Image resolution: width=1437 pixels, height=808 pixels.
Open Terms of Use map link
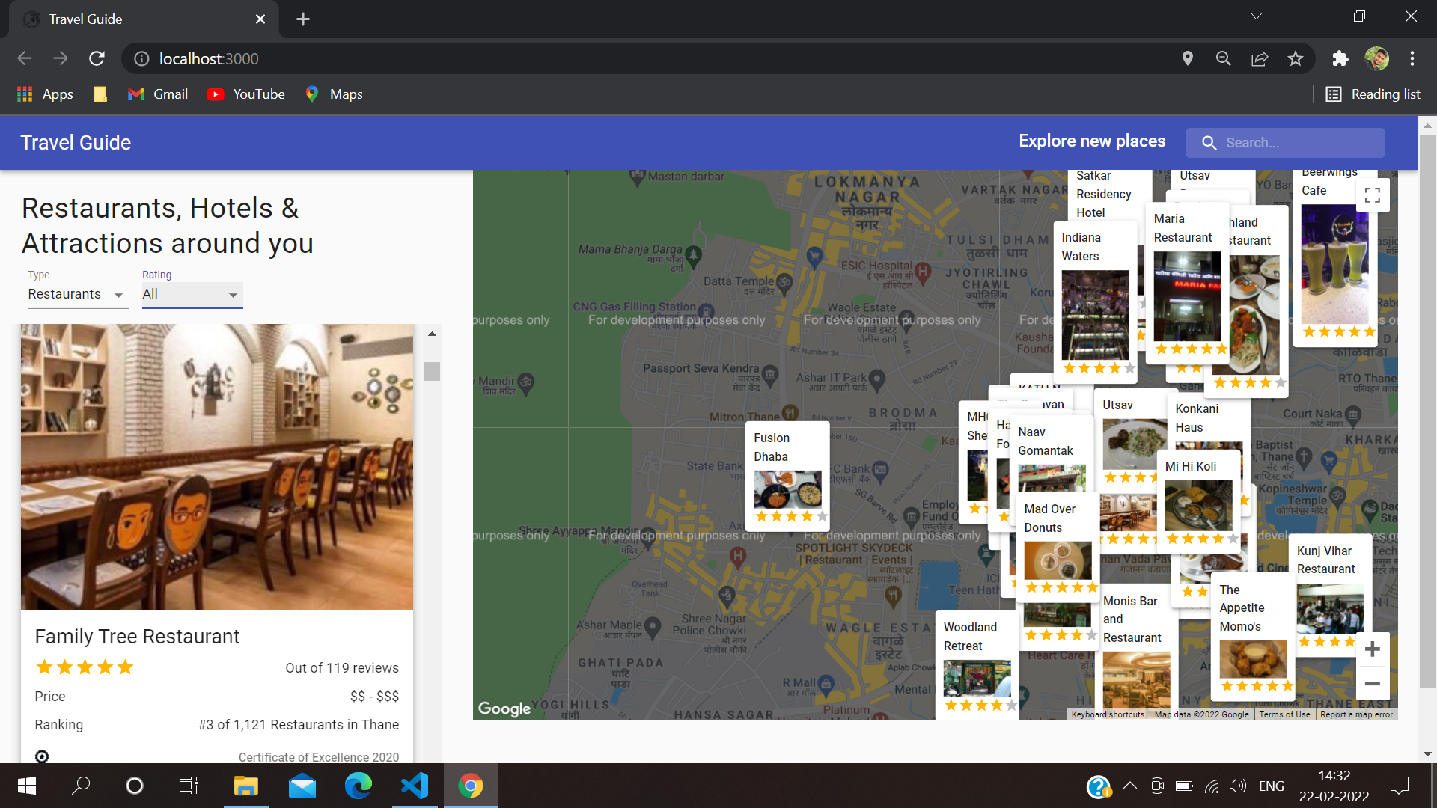1284,714
